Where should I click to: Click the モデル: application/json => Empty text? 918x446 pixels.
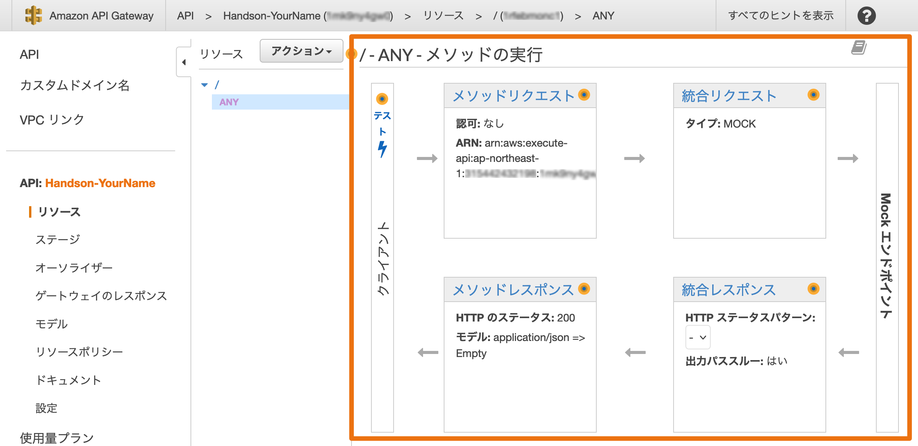[520, 345]
